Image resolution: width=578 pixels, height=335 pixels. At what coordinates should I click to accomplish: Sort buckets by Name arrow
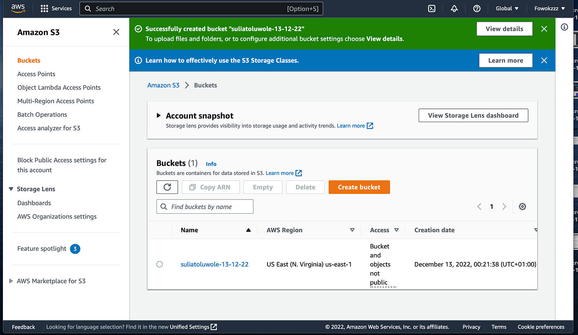248,230
